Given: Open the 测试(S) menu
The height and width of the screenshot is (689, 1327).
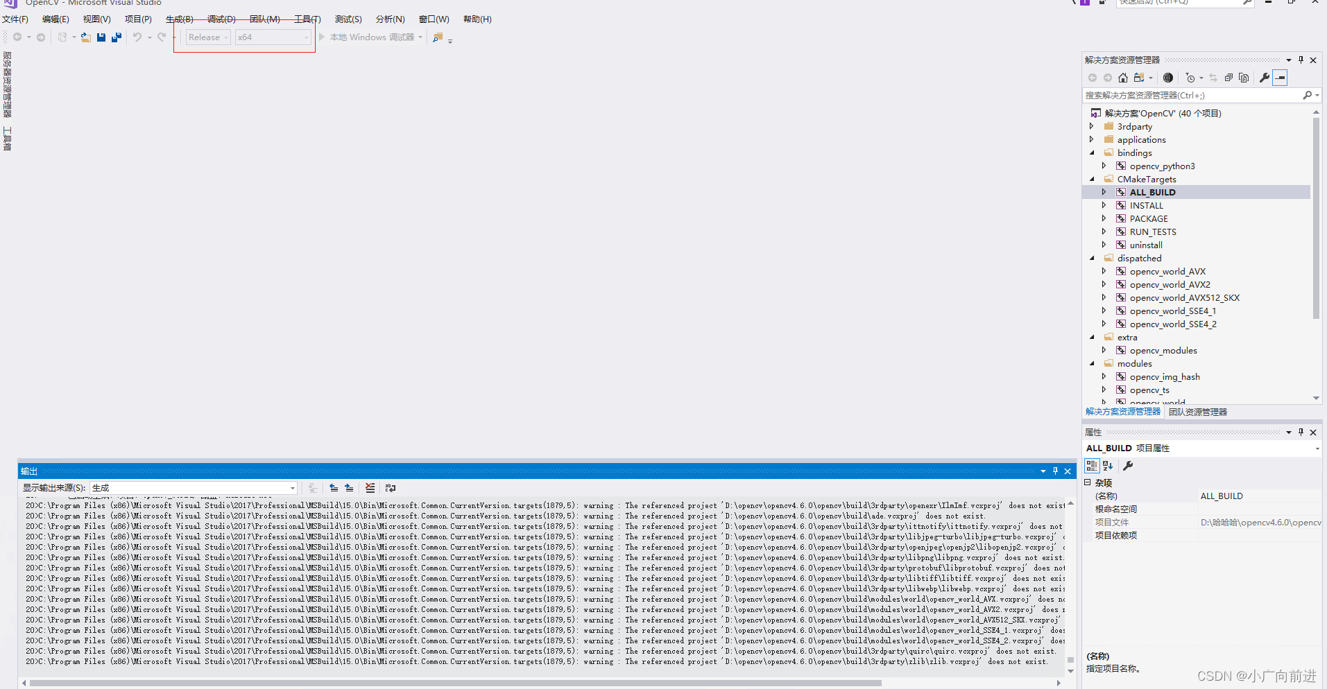Looking at the screenshot, I should coord(348,19).
